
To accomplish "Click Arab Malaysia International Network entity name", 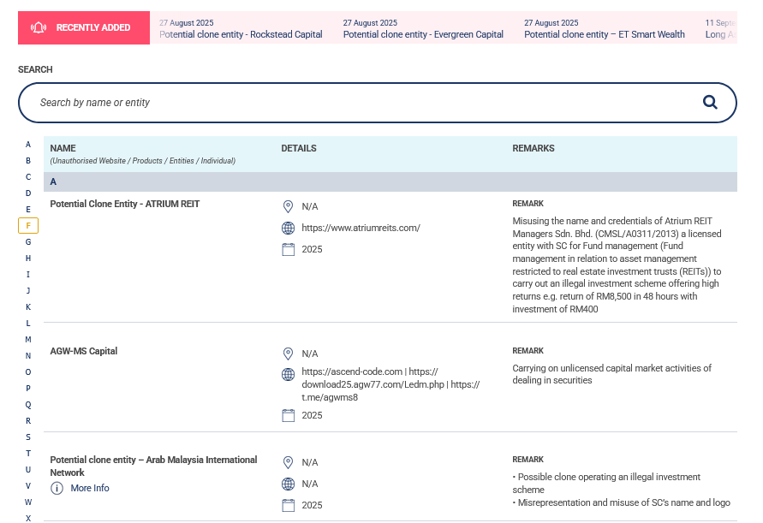I will tap(153, 467).
